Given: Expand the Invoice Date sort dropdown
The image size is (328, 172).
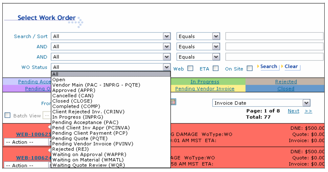Looking at the screenshot, I should click(306, 103).
